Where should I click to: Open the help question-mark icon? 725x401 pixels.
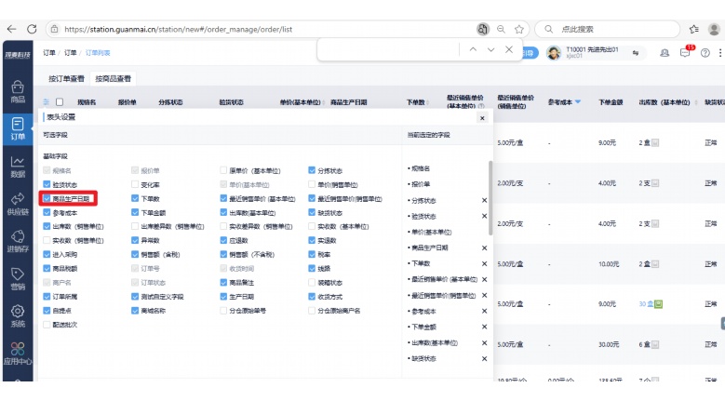click(x=705, y=53)
